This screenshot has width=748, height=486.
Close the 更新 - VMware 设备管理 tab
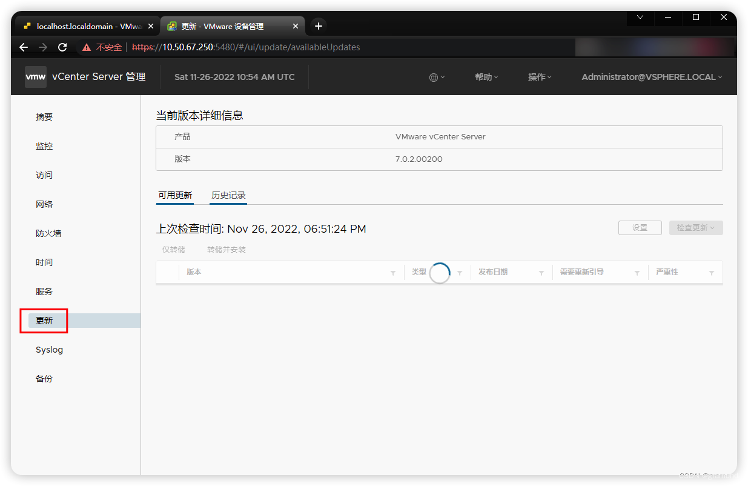(x=296, y=26)
